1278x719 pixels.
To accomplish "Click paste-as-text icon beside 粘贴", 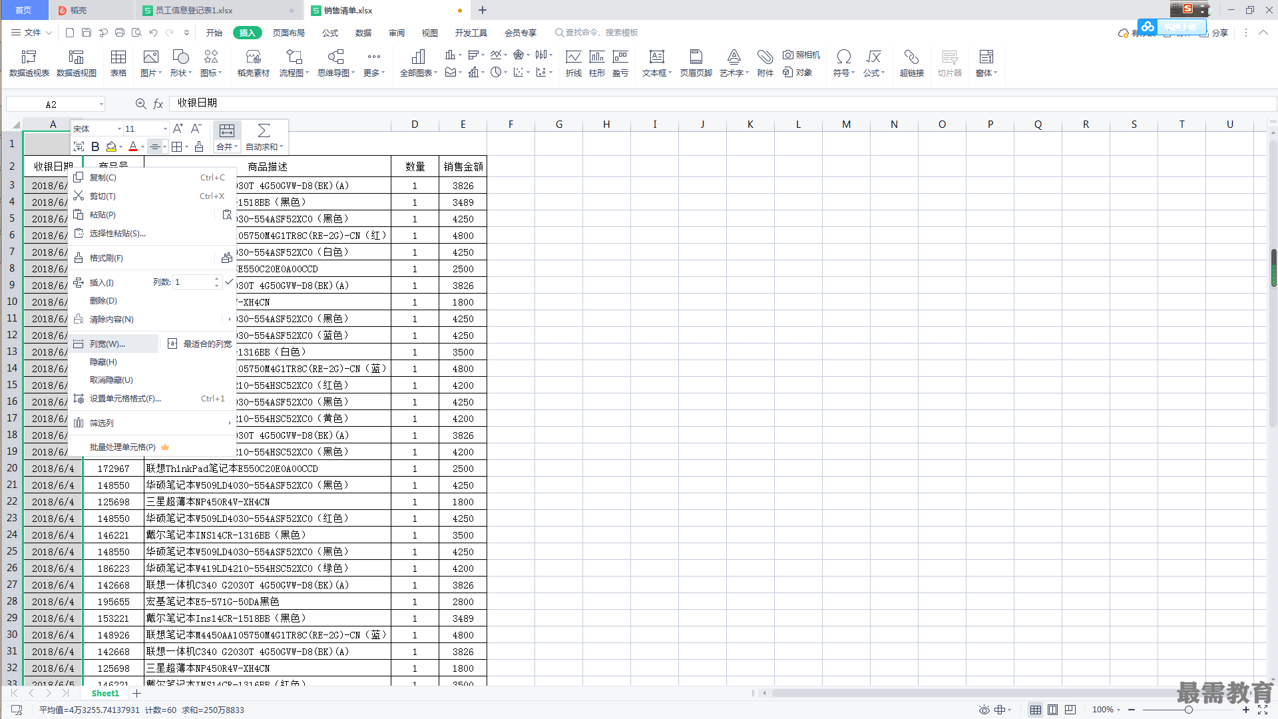I will click(227, 214).
